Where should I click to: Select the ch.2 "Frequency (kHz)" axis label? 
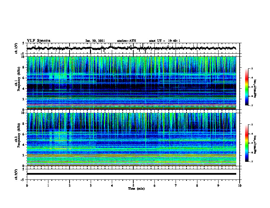[19, 135]
